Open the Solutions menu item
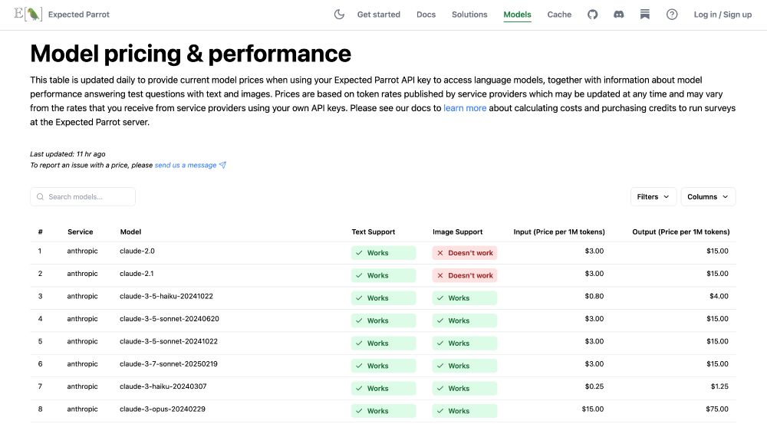The image size is (767, 424). click(469, 15)
